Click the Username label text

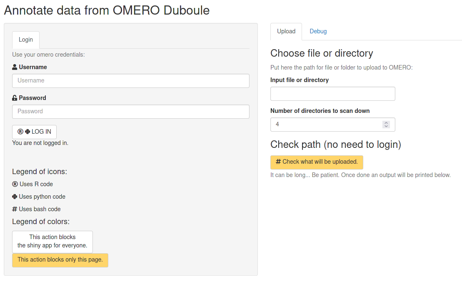click(33, 67)
